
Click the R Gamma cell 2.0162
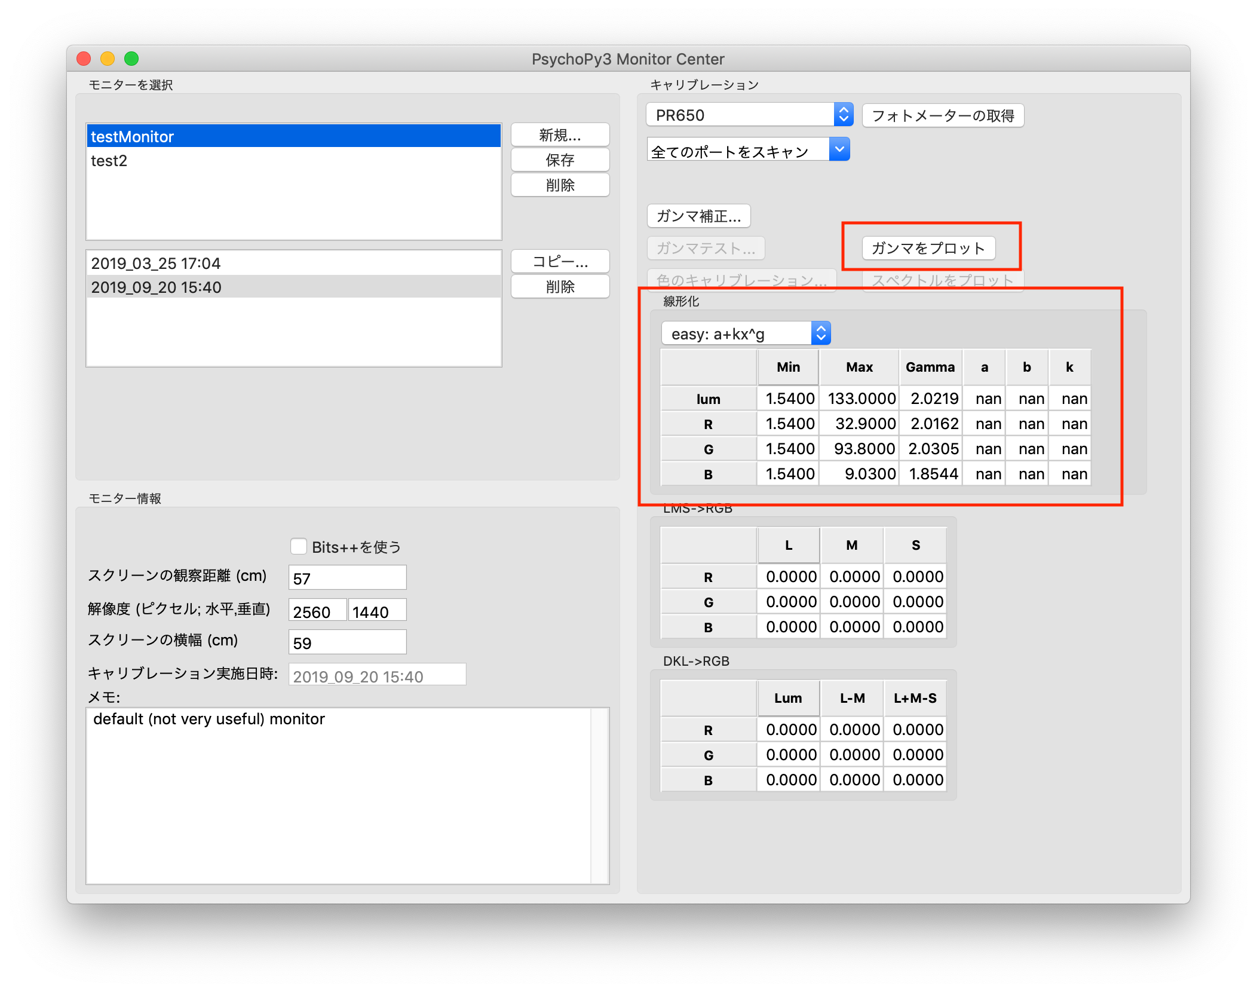coord(931,424)
